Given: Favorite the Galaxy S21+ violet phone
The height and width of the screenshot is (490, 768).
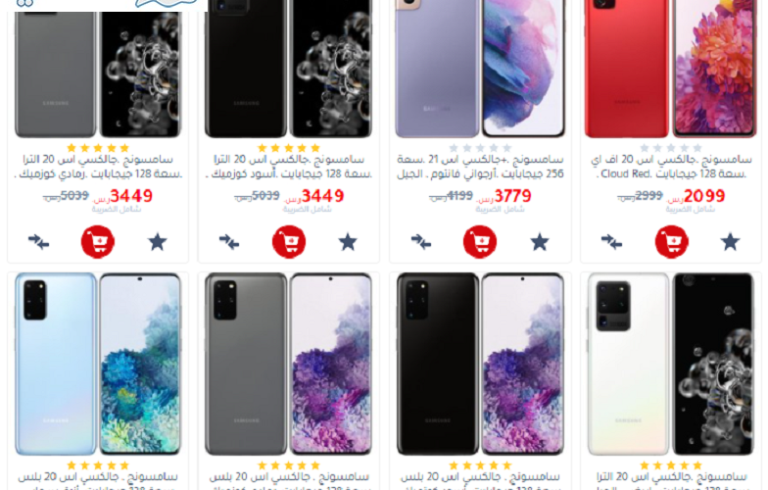Looking at the screenshot, I should tap(540, 241).
